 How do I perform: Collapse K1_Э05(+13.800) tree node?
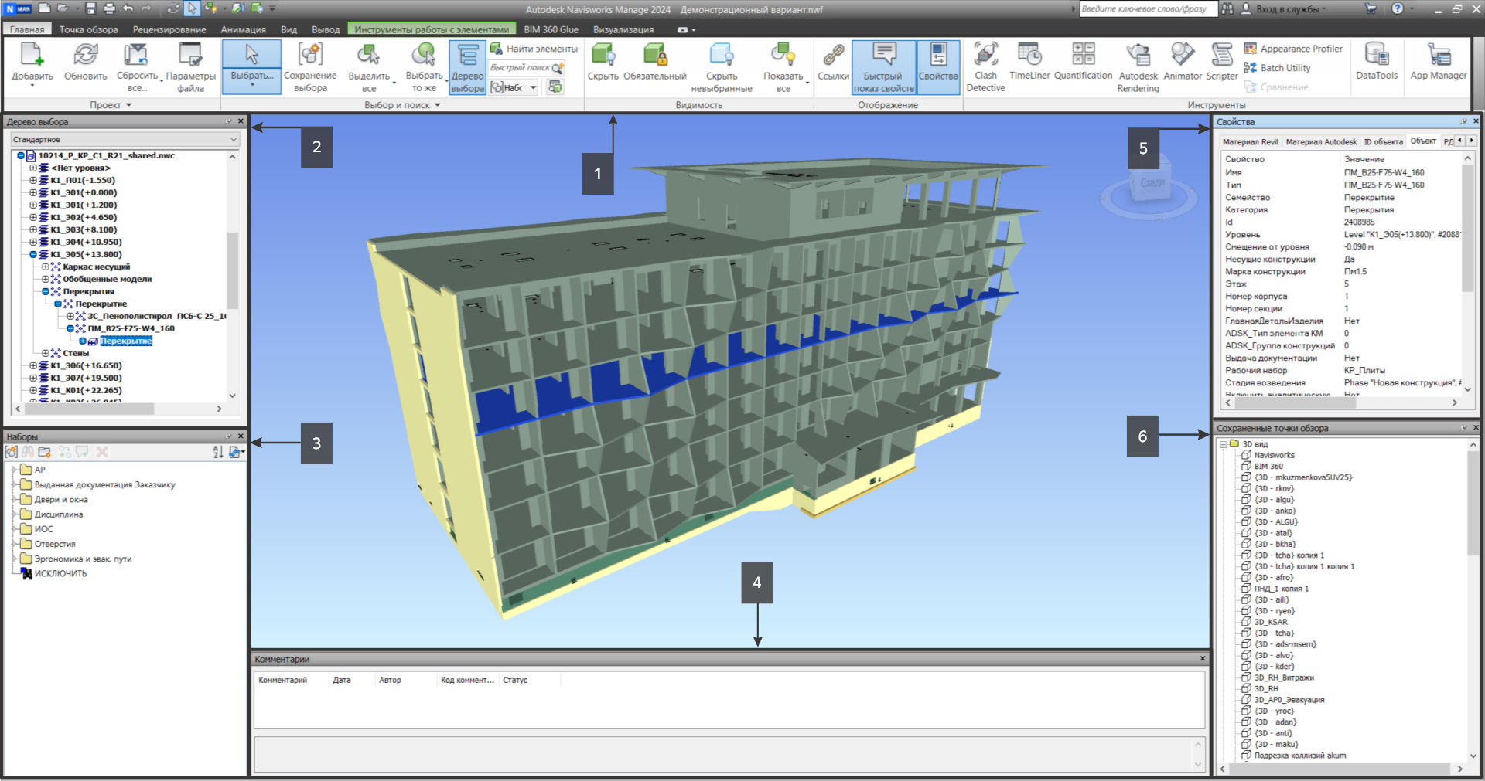point(33,255)
